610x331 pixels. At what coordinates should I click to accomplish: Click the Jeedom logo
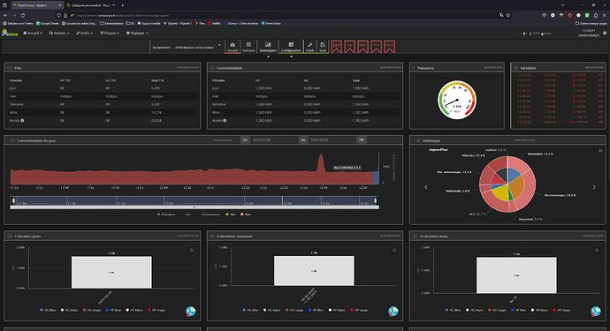point(10,34)
